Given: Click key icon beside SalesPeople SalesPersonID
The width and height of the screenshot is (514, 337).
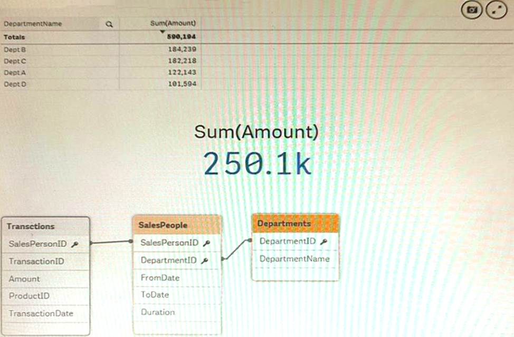Looking at the screenshot, I should pos(206,243).
